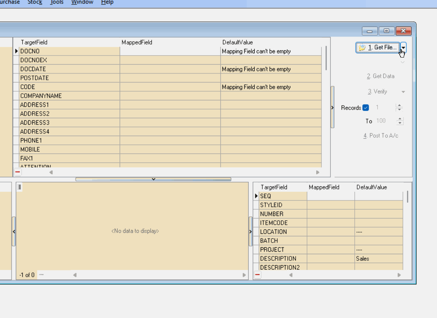Uncheck the Records checkbox
Viewport: 437px width, 318px height.
coord(366,108)
